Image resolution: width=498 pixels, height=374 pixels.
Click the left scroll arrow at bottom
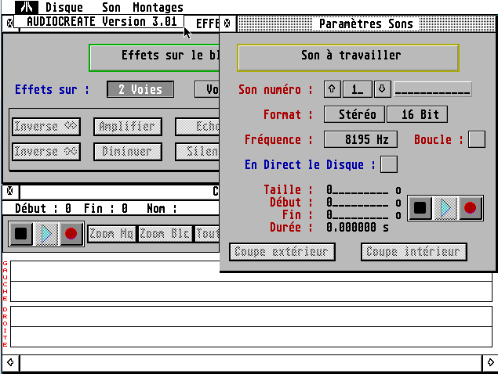point(10,362)
